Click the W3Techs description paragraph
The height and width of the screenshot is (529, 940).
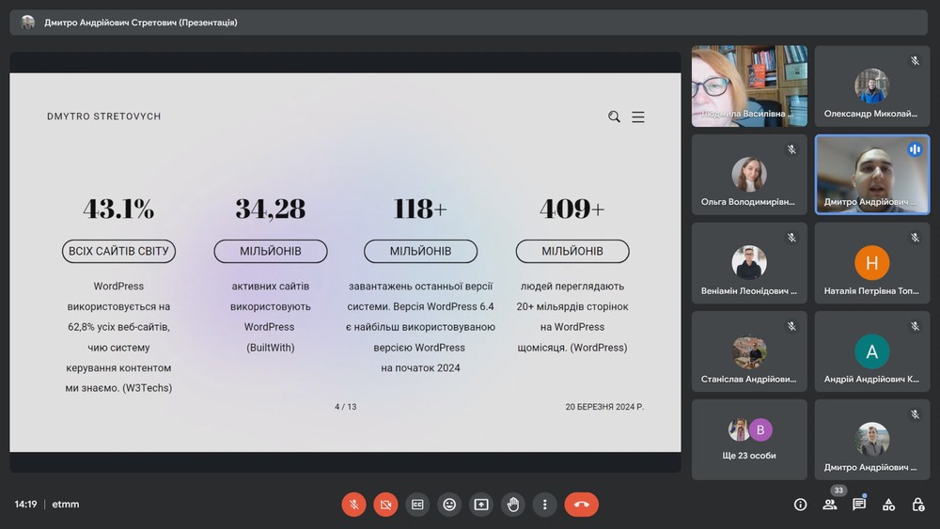click(118, 336)
